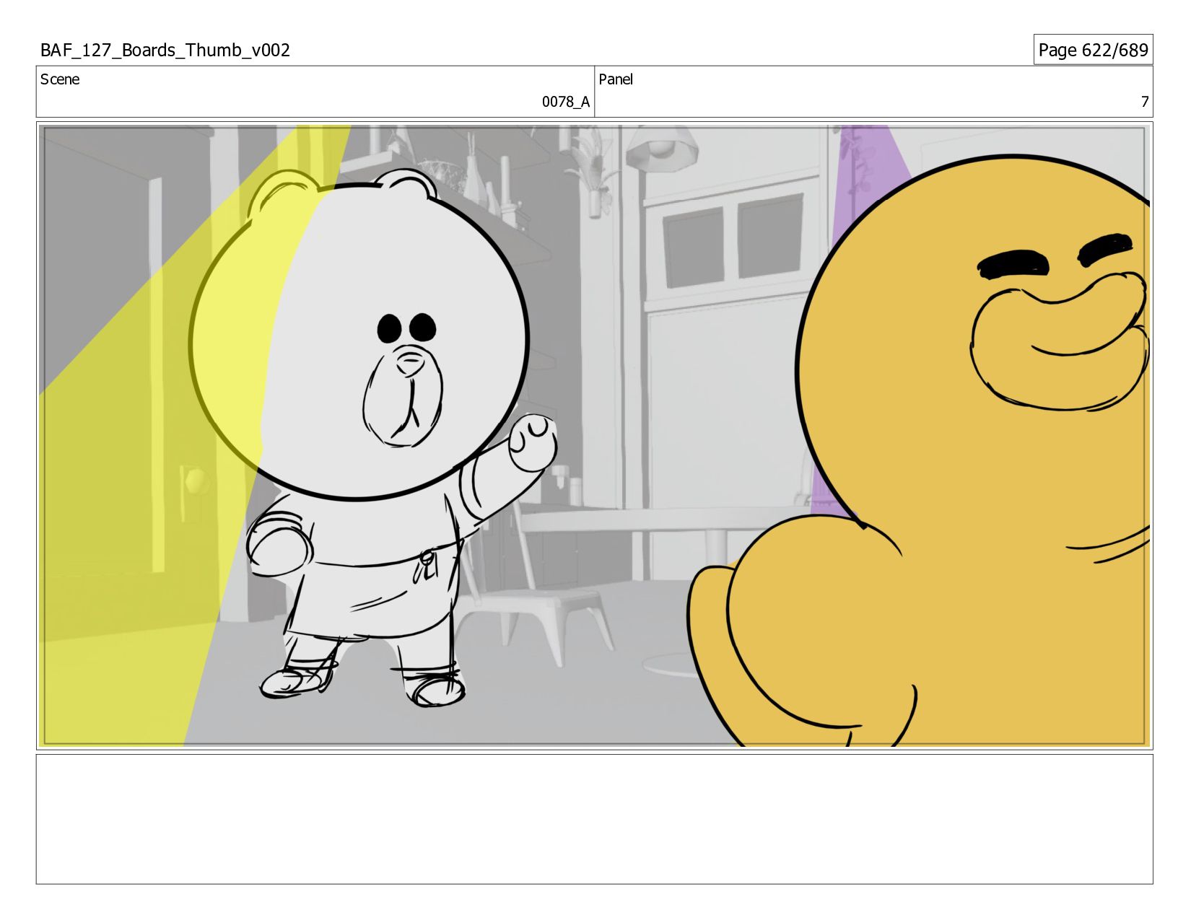The image size is (1191, 920).
Task: Select the Panel label text
Action: click(616, 79)
